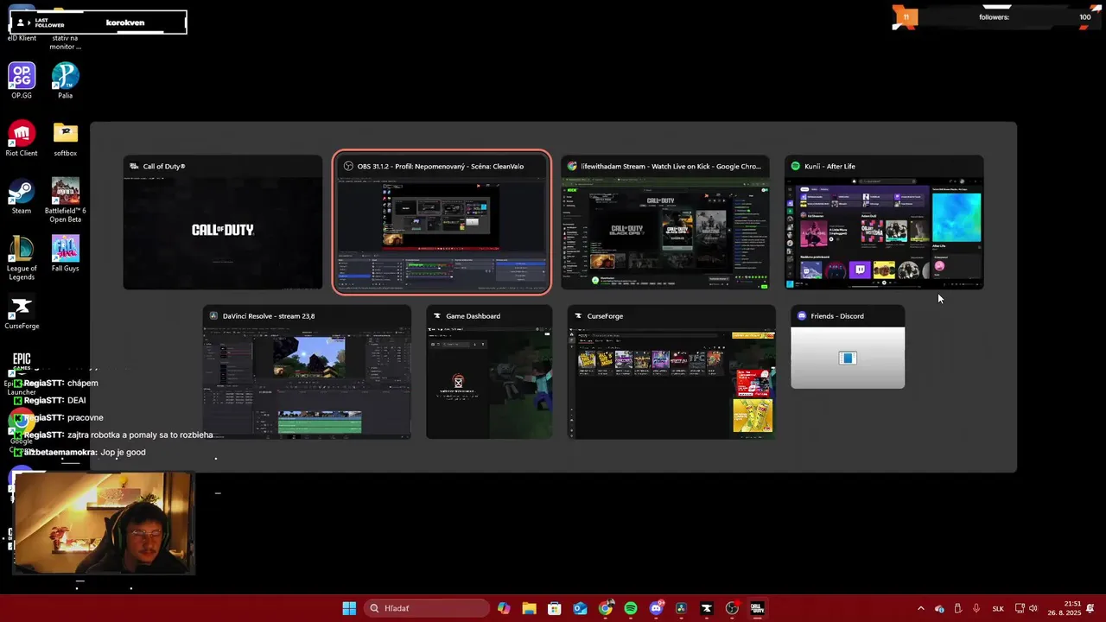The height and width of the screenshot is (622, 1106).
Task: Open Google Chrome from the taskbar
Action: (x=606, y=608)
